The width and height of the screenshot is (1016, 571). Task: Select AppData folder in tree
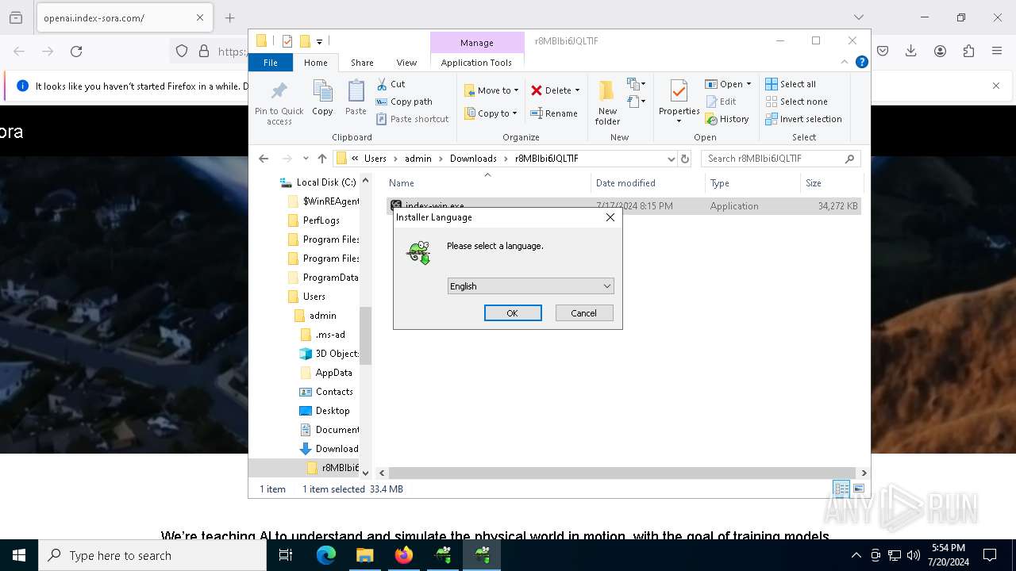pos(326,373)
